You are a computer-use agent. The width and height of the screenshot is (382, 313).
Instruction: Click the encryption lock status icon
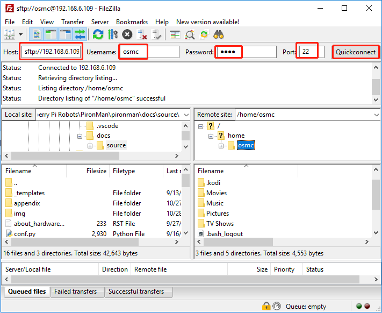(x=266, y=306)
